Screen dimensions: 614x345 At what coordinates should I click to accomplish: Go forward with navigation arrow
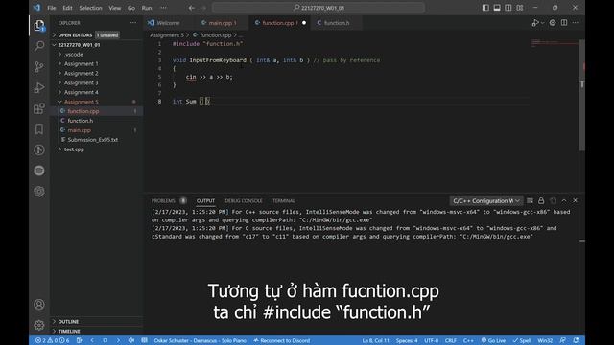[x=202, y=8]
